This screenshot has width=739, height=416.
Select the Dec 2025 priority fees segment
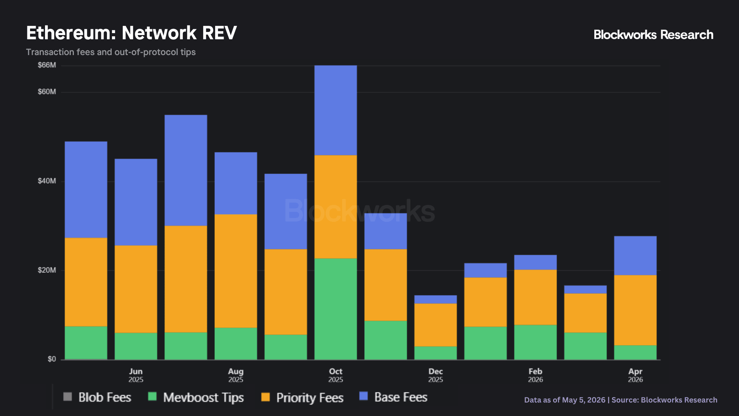pyautogui.click(x=435, y=325)
